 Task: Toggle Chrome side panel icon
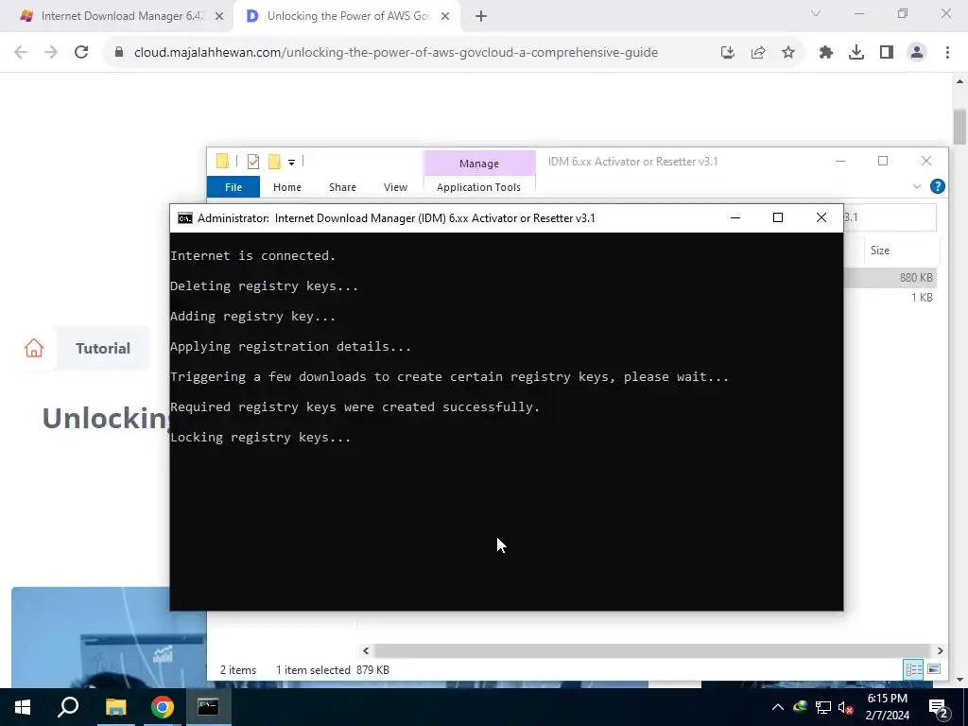pos(887,53)
